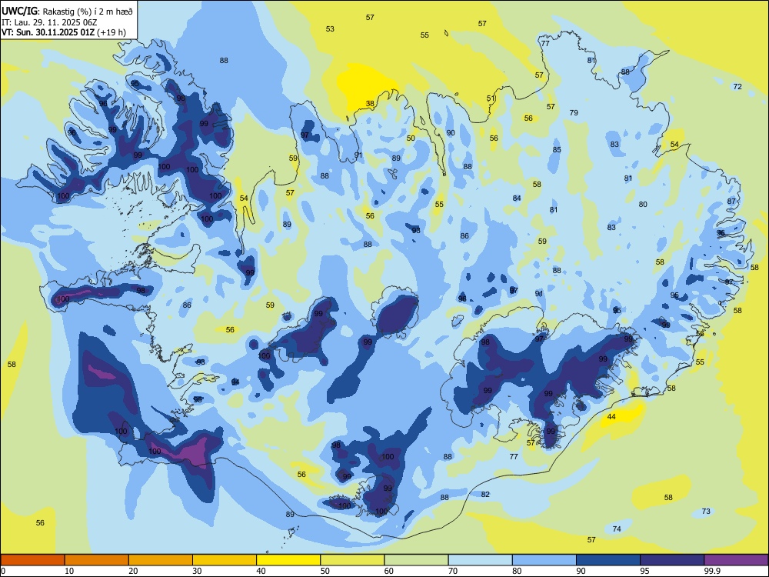Click the map value '73' in the southeast sea
Screen dimensions: 769x577
[x=706, y=511]
